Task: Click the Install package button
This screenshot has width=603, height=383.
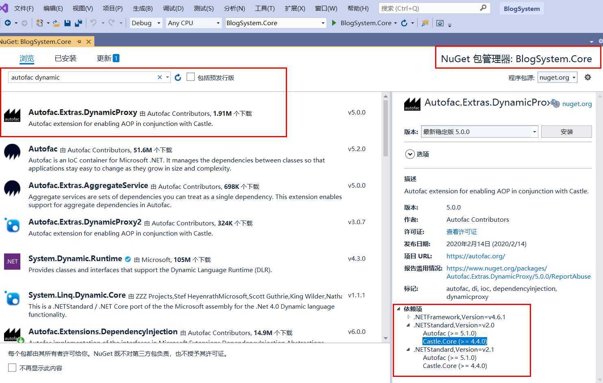Action: (x=566, y=132)
